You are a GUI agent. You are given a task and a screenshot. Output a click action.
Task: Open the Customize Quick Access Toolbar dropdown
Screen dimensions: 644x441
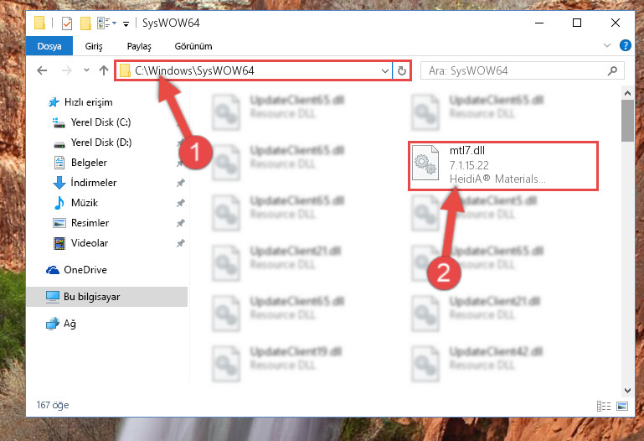pyautogui.click(x=126, y=24)
